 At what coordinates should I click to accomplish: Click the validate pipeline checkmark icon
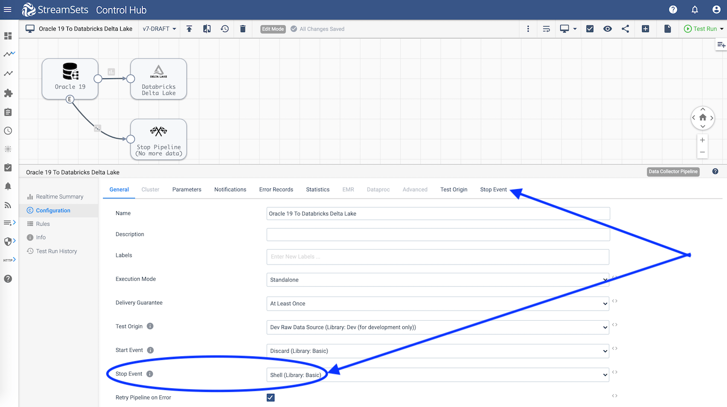click(590, 29)
